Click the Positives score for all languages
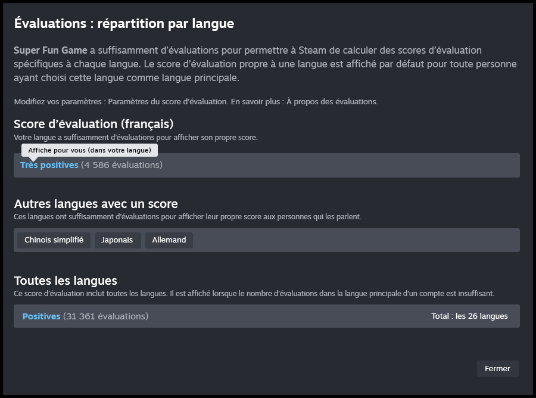Screen dimensions: 536x398 point(41,316)
